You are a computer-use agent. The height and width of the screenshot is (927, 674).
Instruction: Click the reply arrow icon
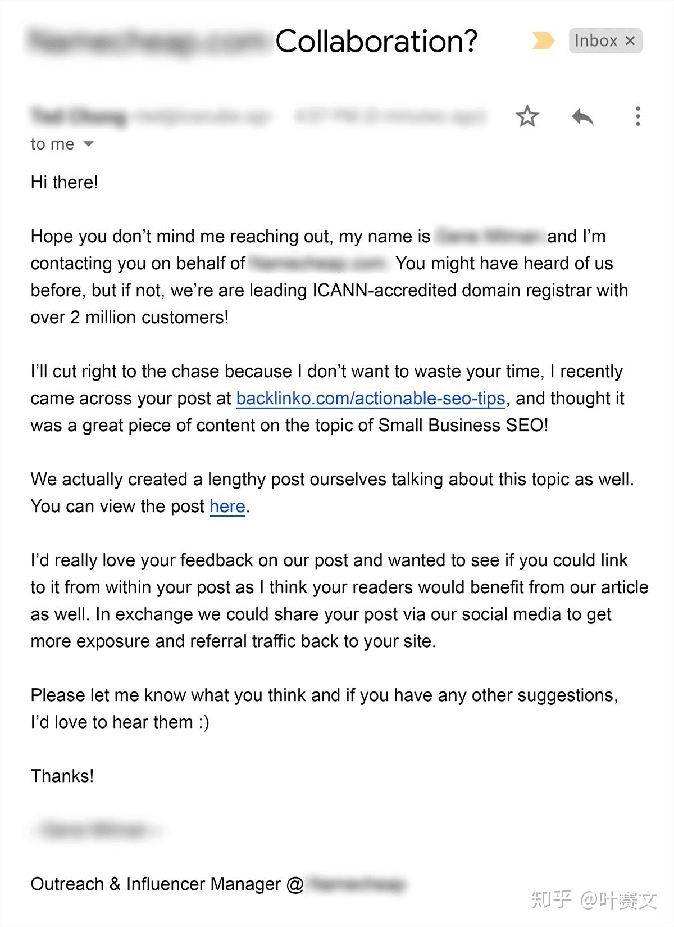point(582,116)
